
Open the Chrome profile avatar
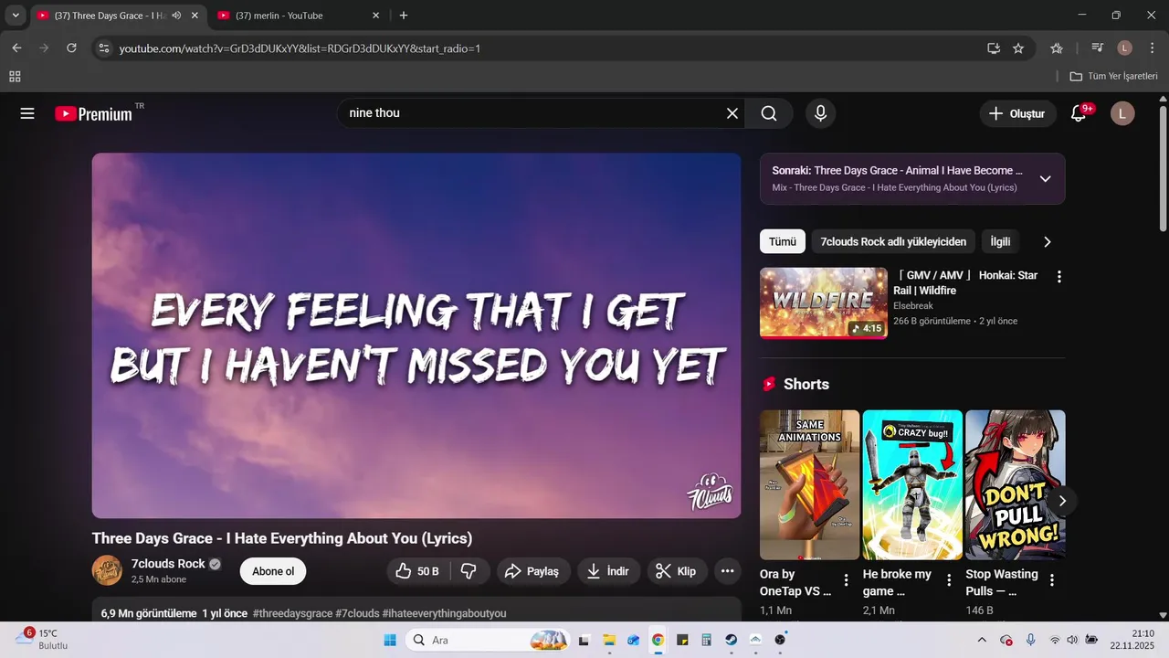coord(1124,48)
